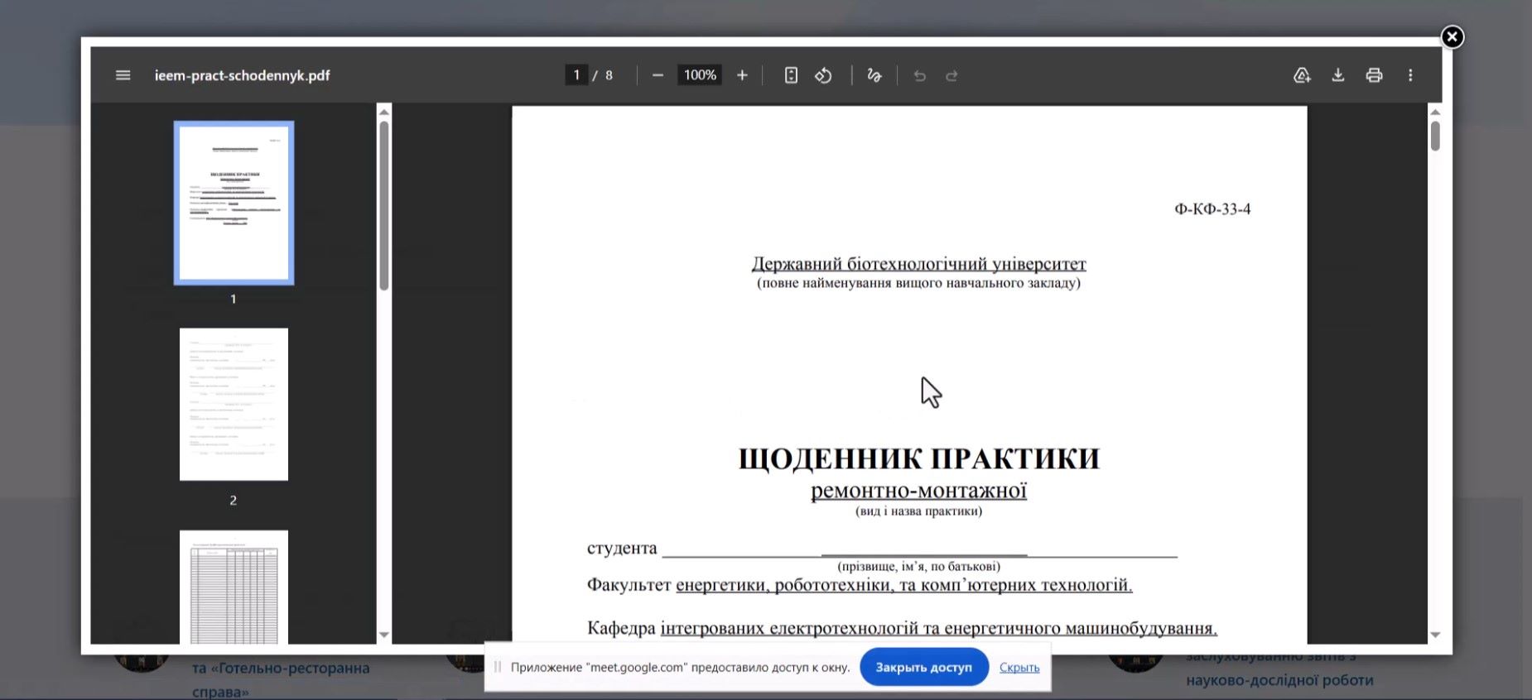Screen dimensions: 1532x700
Task: Close the PDF viewer popup
Action: [1452, 37]
